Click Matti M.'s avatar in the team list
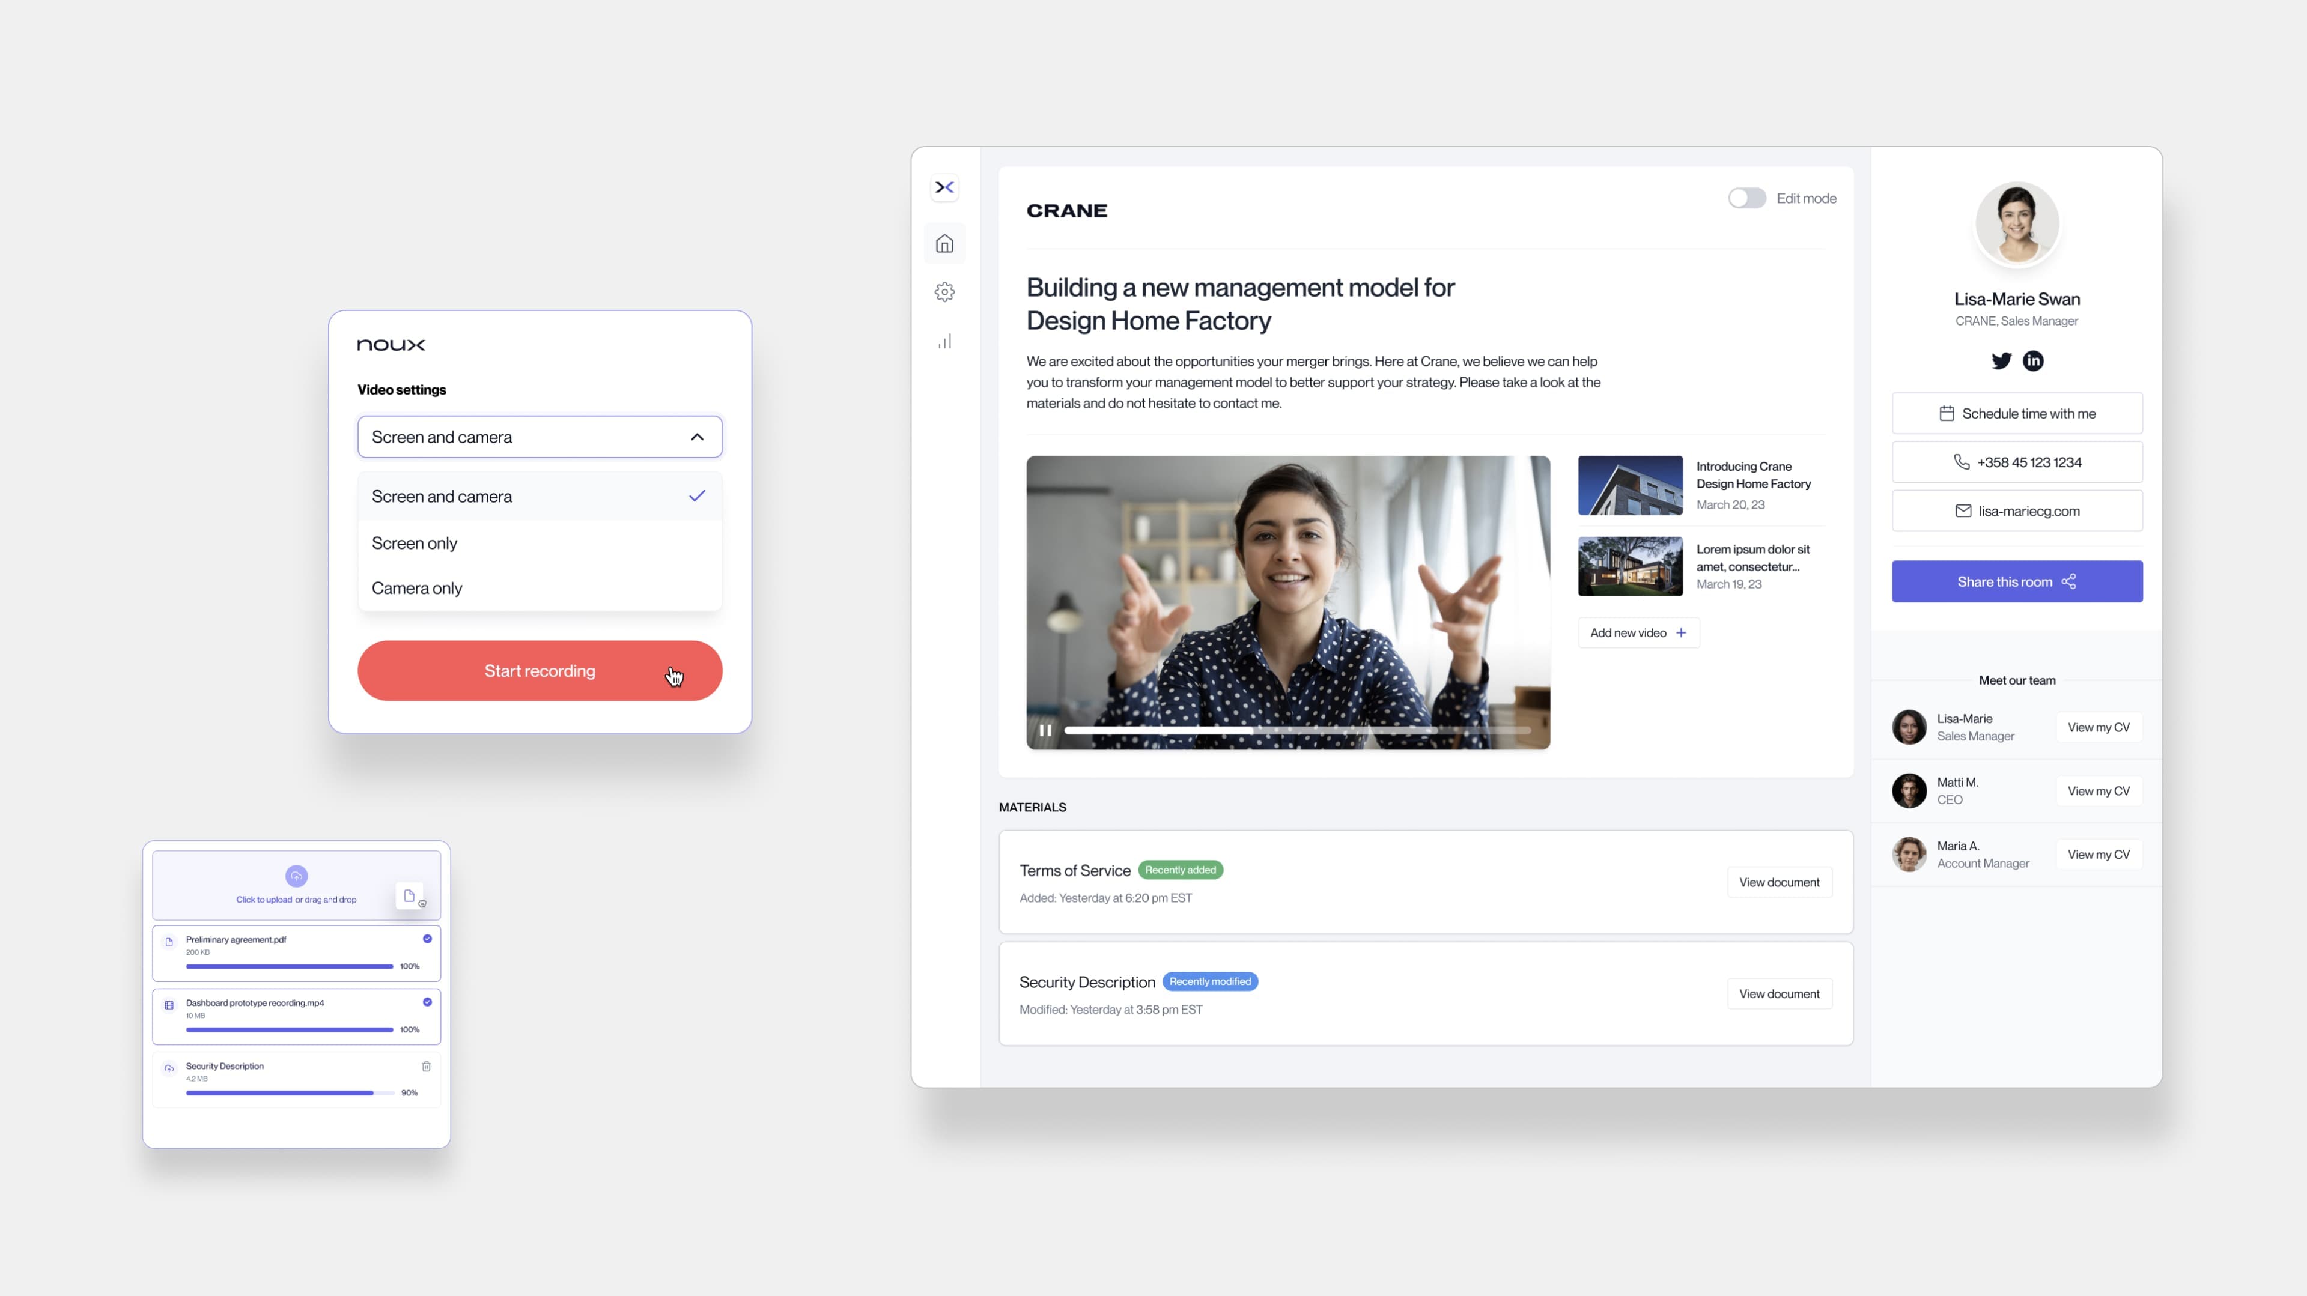The height and width of the screenshot is (1296, 2307). 1909,790
